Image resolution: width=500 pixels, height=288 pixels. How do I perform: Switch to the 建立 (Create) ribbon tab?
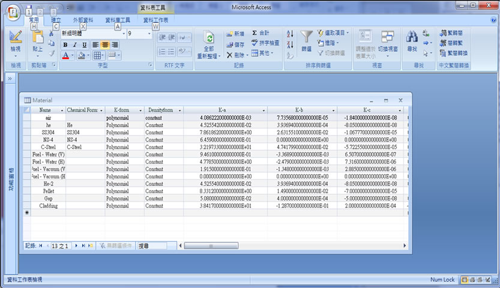(x=56, y=20)
